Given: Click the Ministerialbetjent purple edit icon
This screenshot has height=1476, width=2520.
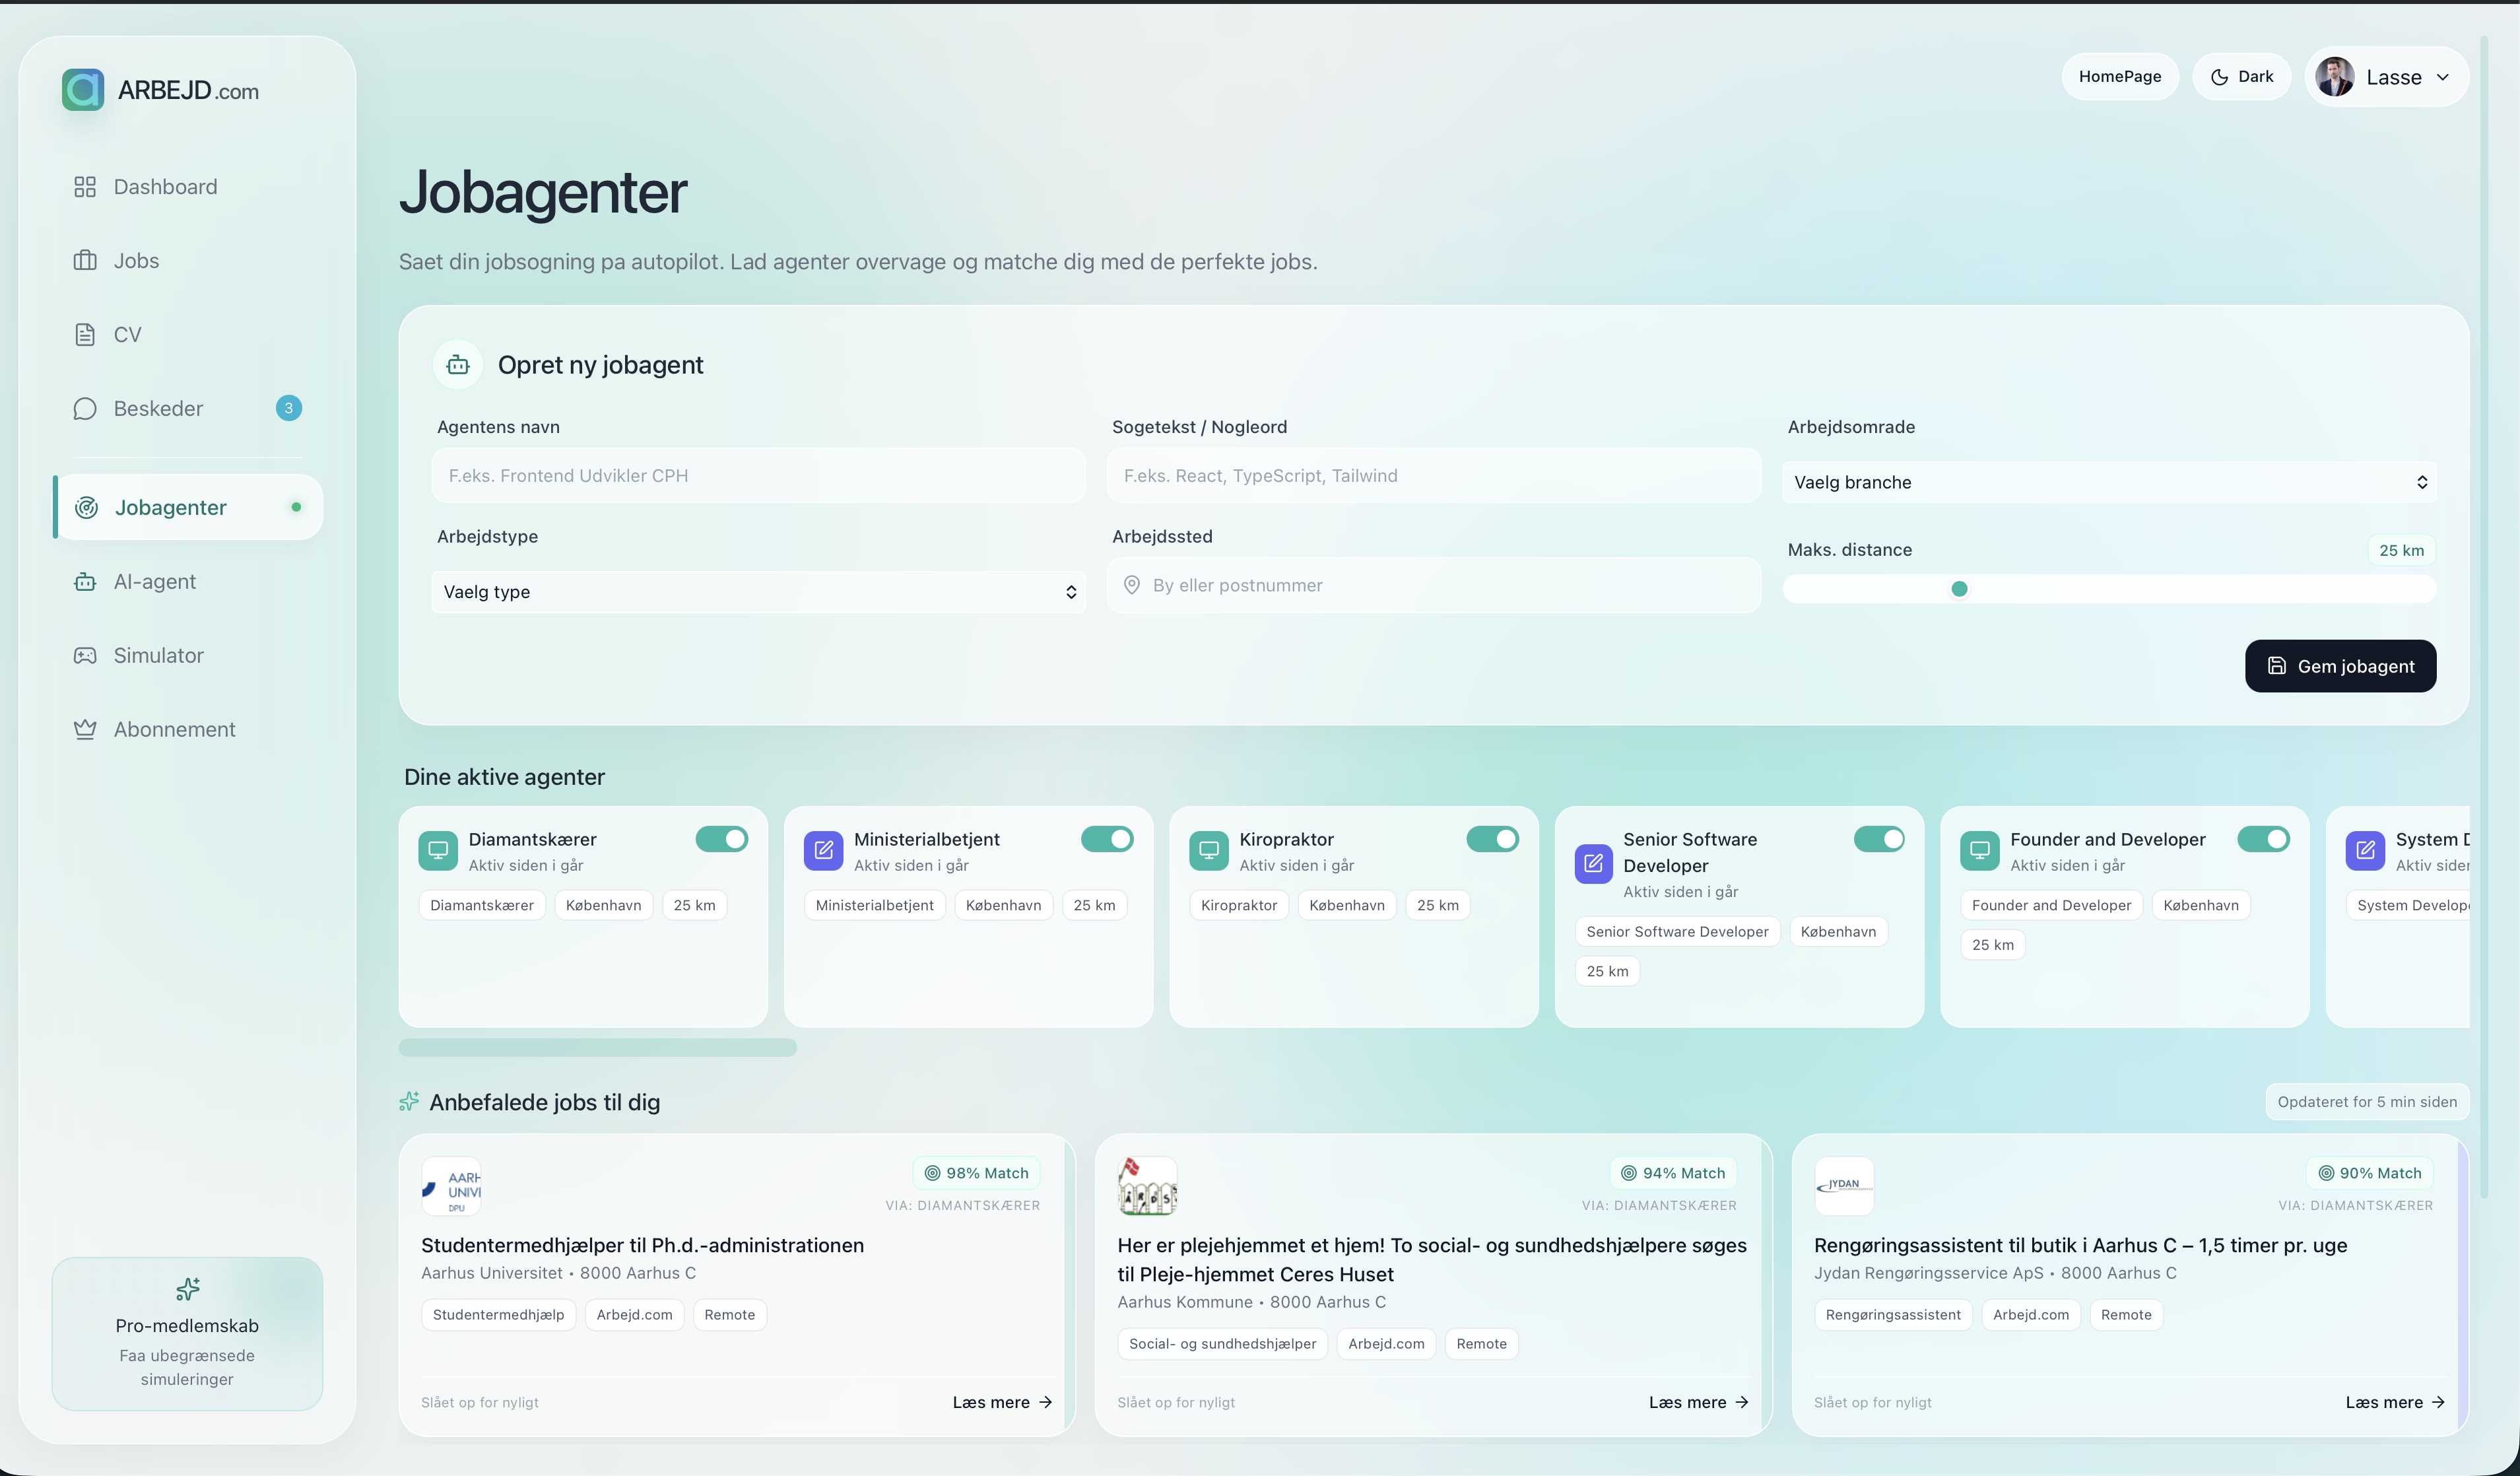Looking at the screenshot, I should click(x=823, y=850).
